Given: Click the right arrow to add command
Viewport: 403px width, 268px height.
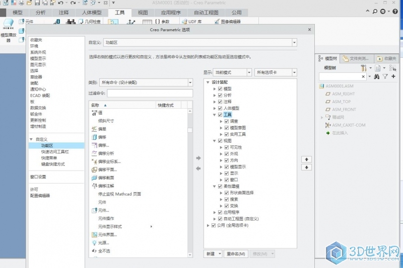Looking at the screenshot, I should pyautogui.click(x=198, y=158).
